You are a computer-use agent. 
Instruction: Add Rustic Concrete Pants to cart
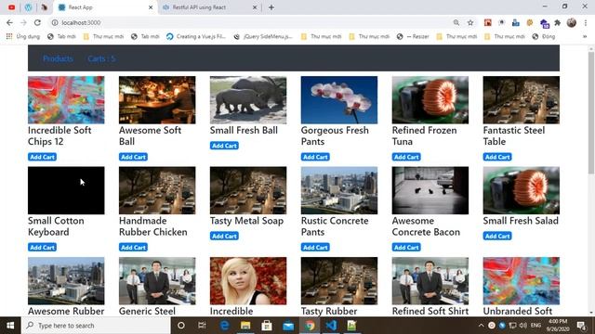click(315, 248)
